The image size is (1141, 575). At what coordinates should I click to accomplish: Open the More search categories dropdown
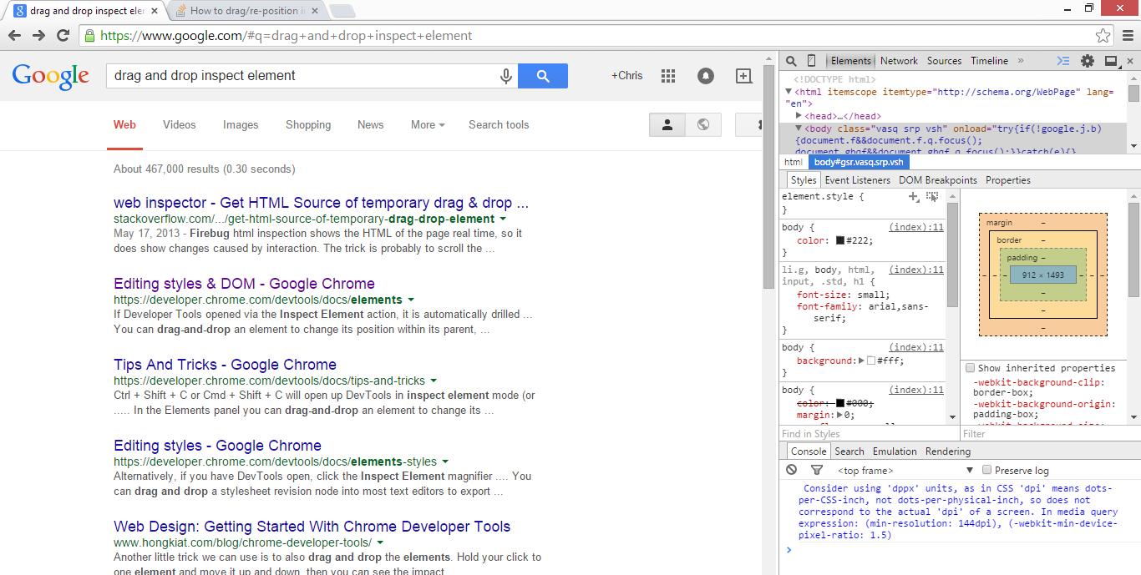click(x=428, y=125)
